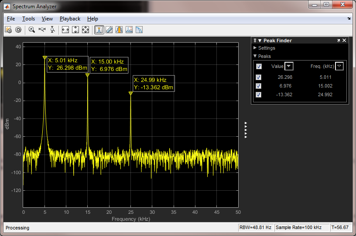Click the Scale Y-axis limits icon
The image size is (356, 236).
75,30
